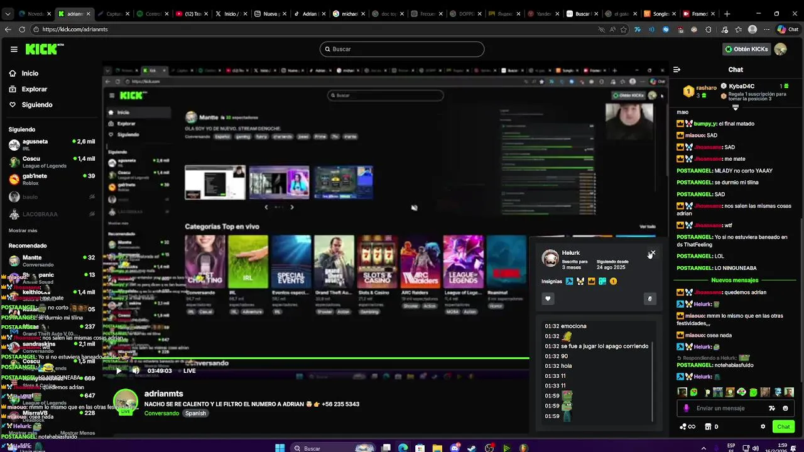Click green Chat send button
Image resolution: width=804 pixels, height=452 pixels.
point(783,427)
